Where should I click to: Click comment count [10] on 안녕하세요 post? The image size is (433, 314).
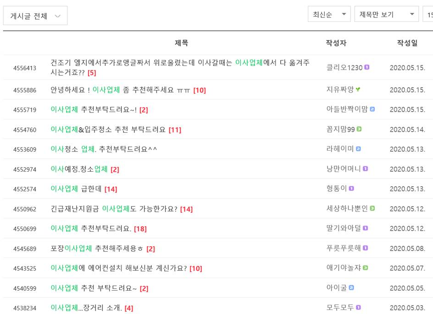click(x=200, y=90)
